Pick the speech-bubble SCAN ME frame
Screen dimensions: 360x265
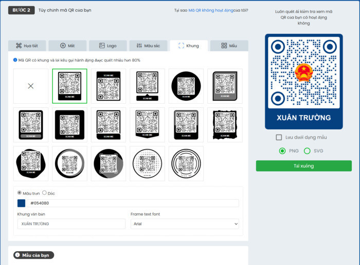tap(148, 86)
